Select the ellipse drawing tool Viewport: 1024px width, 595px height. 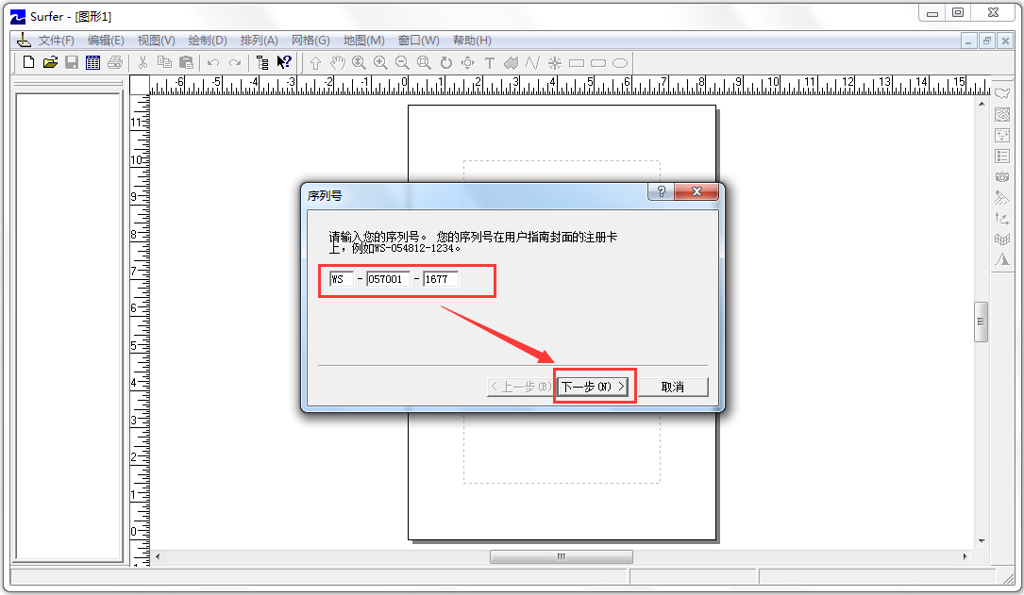click(620, 63)
